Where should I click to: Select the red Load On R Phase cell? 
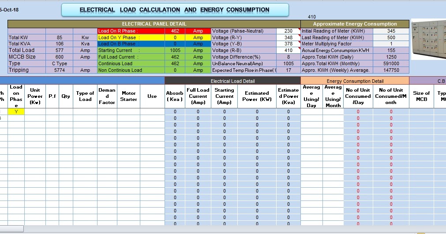click(x=131, y=31)
